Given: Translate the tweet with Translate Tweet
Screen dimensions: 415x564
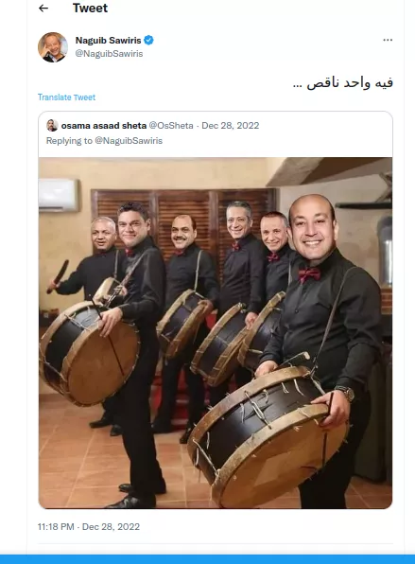Looking at the screenshot, I should (66, 97).
